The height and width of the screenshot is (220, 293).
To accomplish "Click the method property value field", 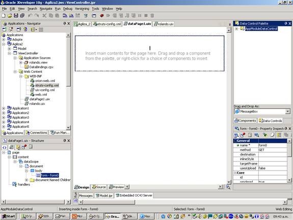I will (273, 150).
